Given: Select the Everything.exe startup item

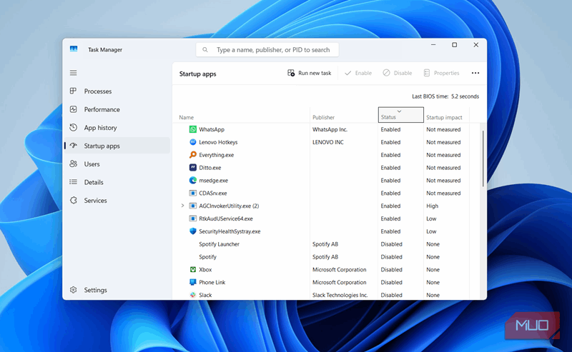Looking at the screenshot, I should point(216,155).
